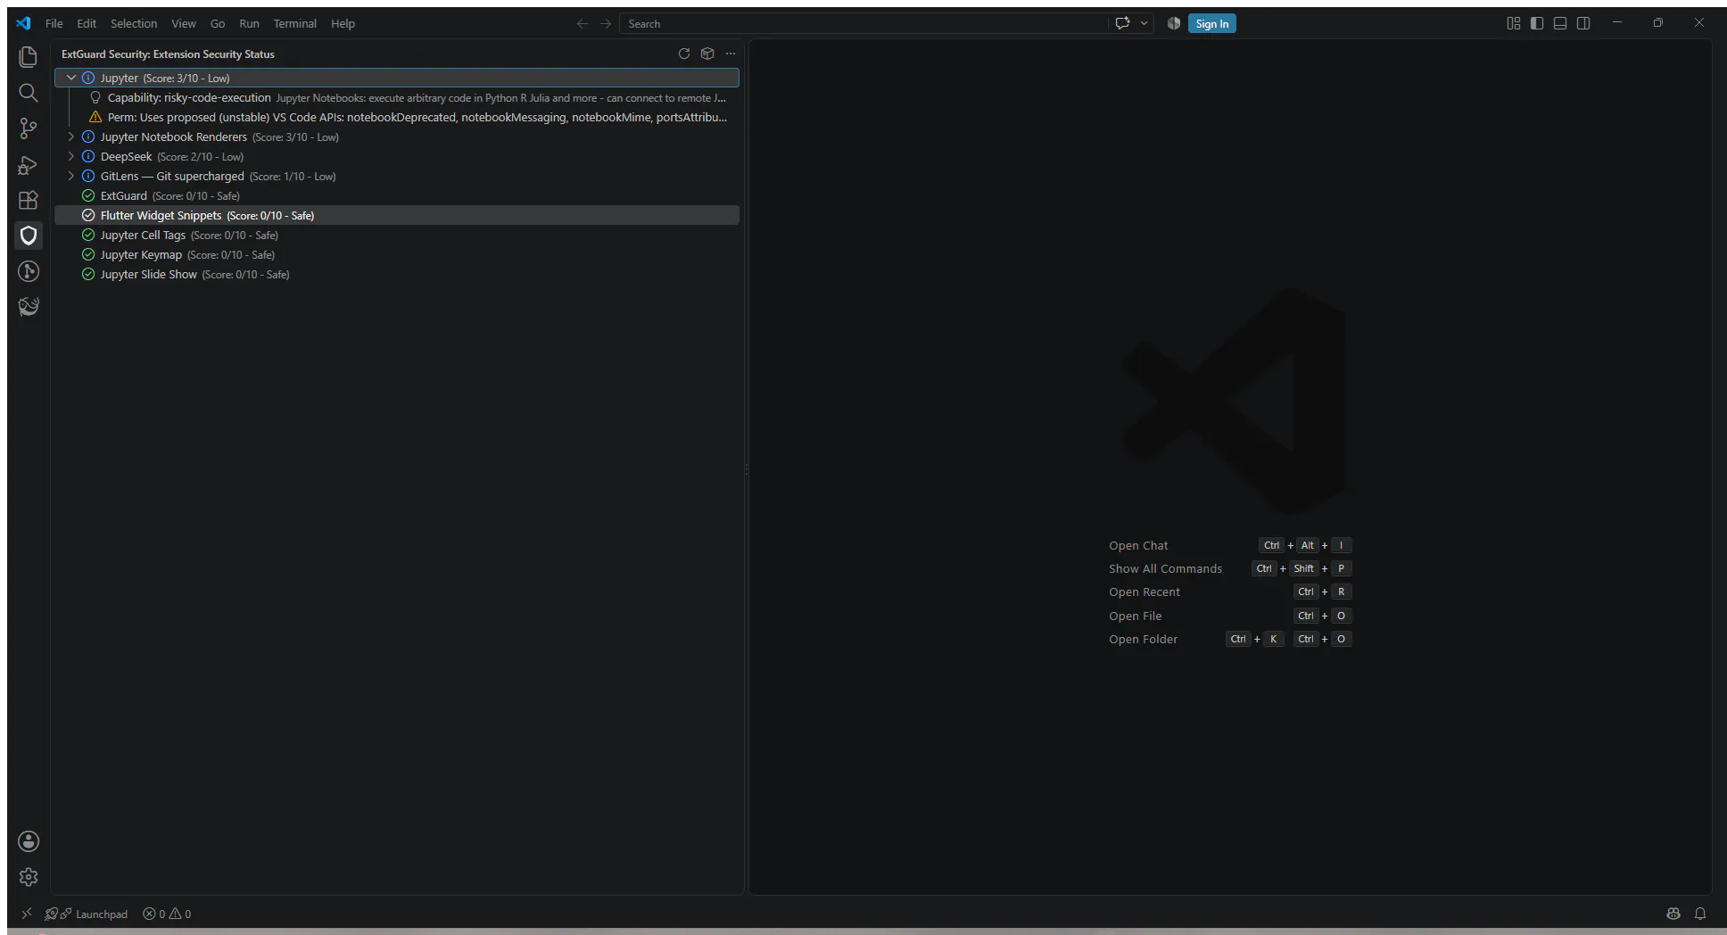This screenshot has width=1727, height=935.
Task: Open the File menu
Action: [x=54, y=23]
